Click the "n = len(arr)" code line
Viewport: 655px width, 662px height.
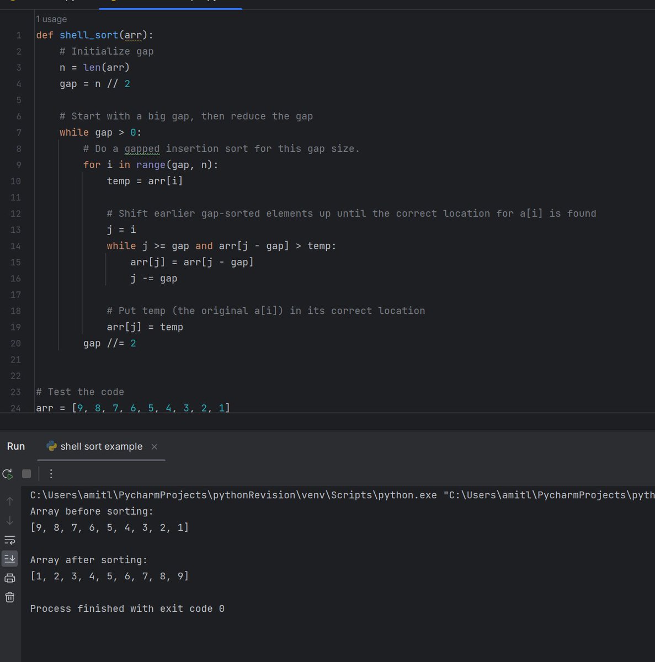point(95,67)
